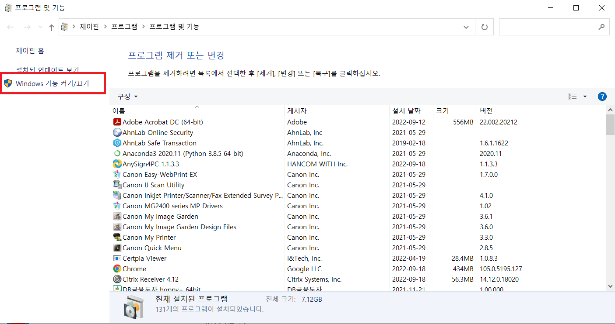The image size is (615, 324).
Task: Select Anaconda3 2020.11 (Python 3.8.5 64-bit)
Action: pos(183,154)
